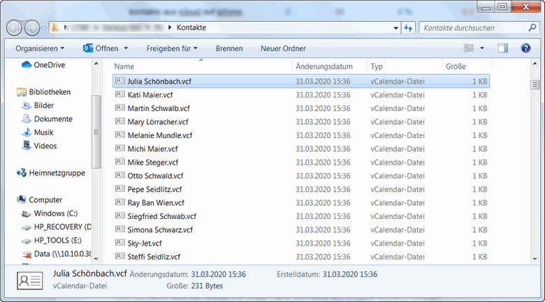Click navigation pane scroll down arrow
This screenshot has width=545, height=302.
96,259
